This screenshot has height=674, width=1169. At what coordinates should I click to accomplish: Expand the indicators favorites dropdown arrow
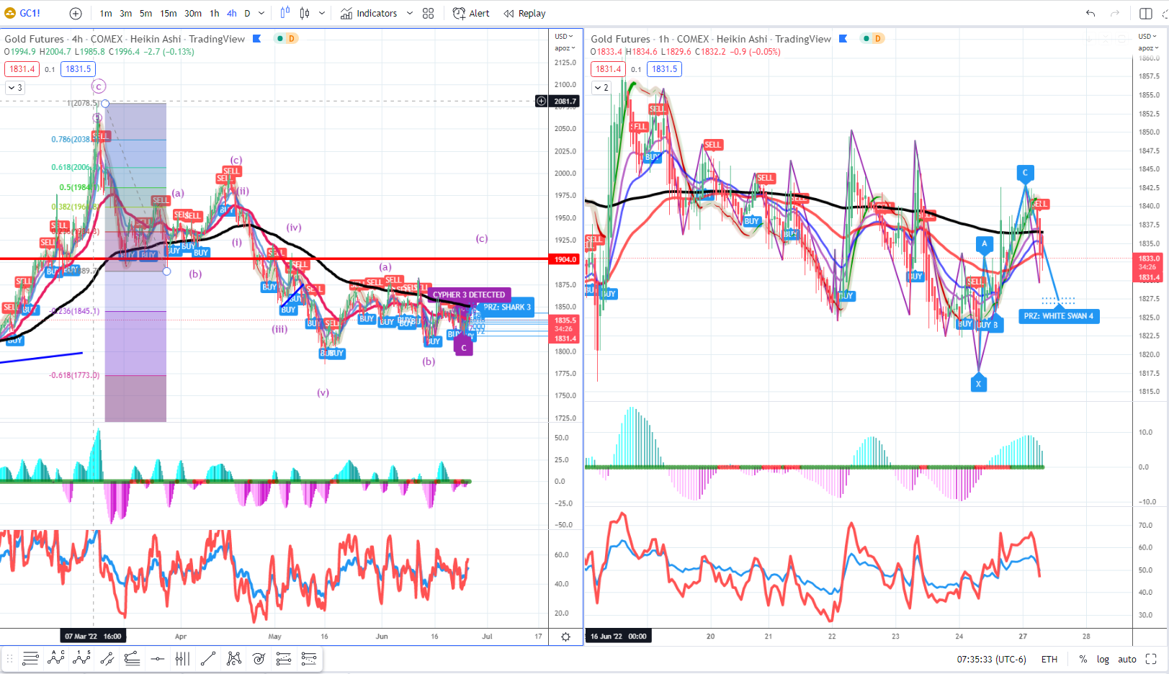[410, 13]
